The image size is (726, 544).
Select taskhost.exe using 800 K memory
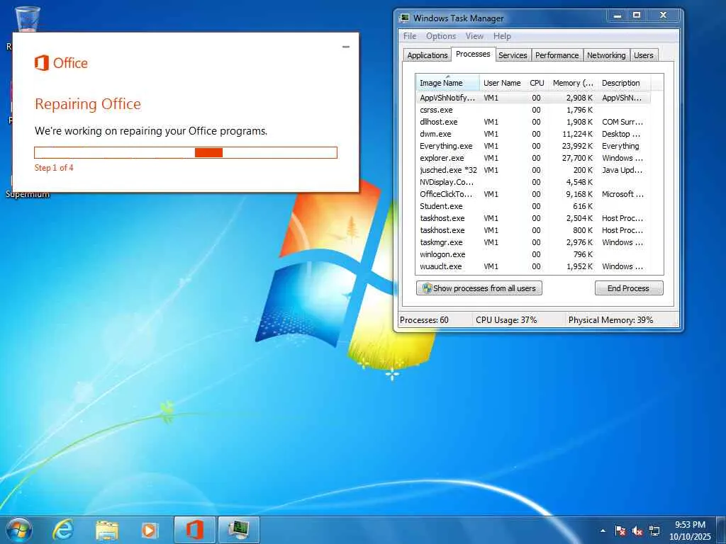pos(533,230)
